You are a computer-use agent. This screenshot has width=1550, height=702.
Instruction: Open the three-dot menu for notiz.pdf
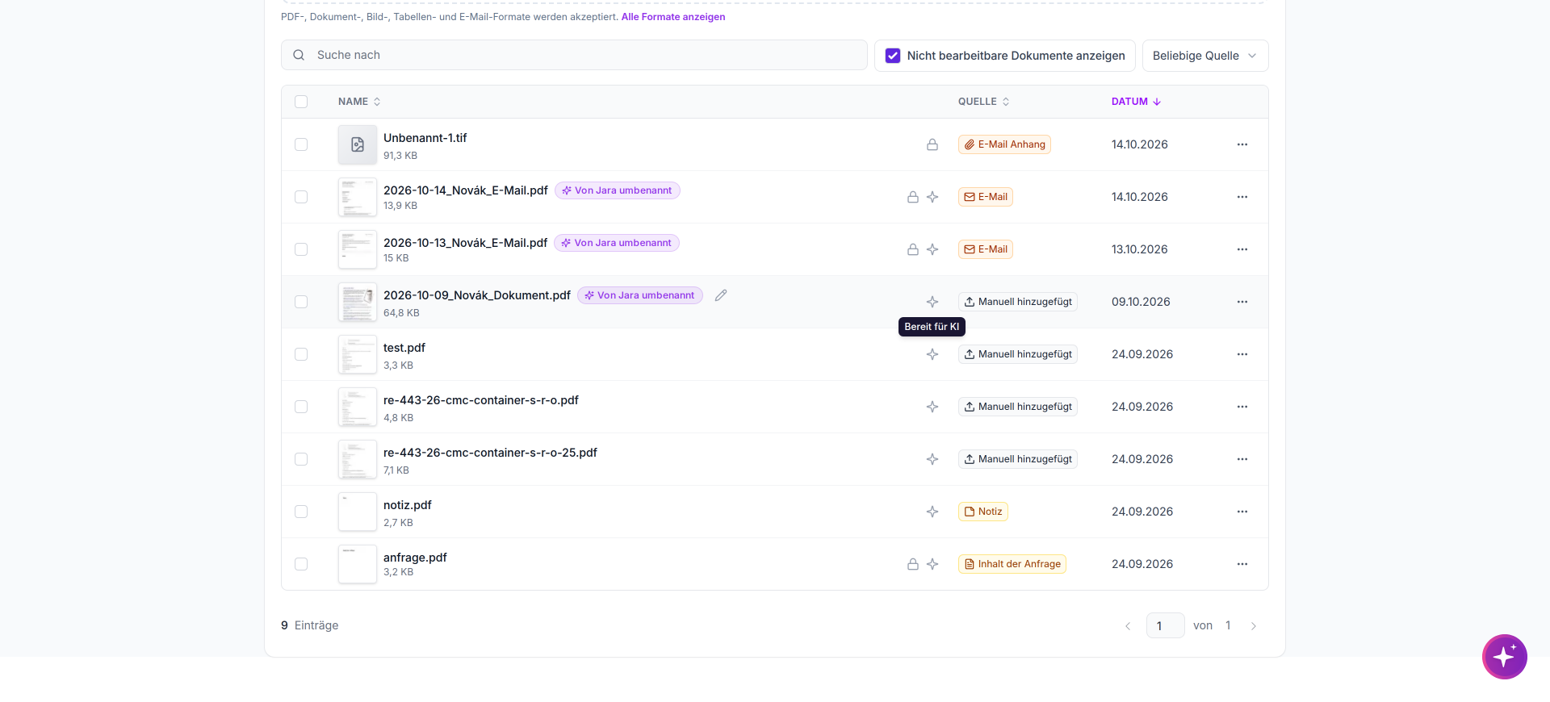[1242, 512]
